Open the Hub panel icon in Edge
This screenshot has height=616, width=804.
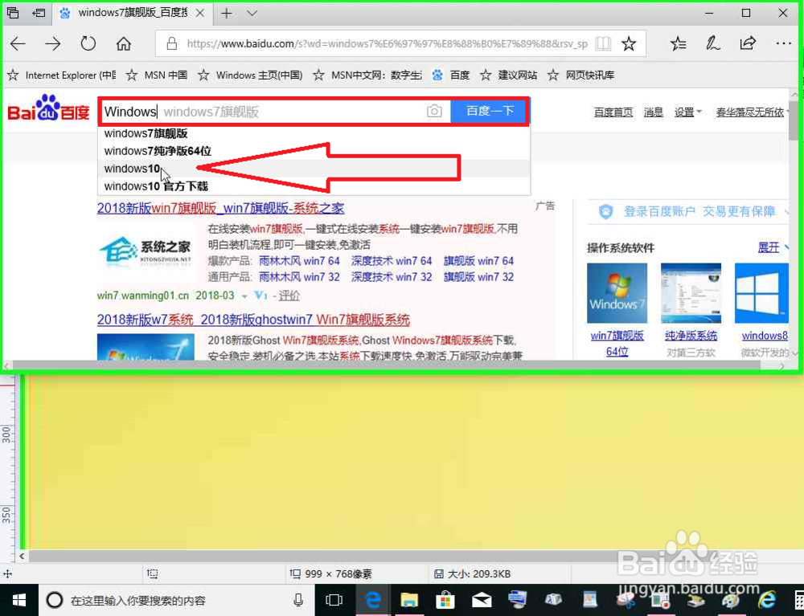point(678,43)
